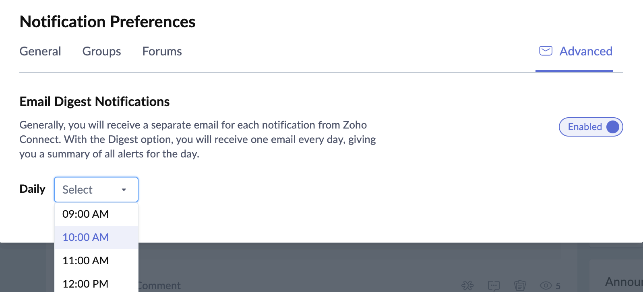Select the Advanced tab label
643x292 pixels.
pyautogui.click(x=586, y=51)
